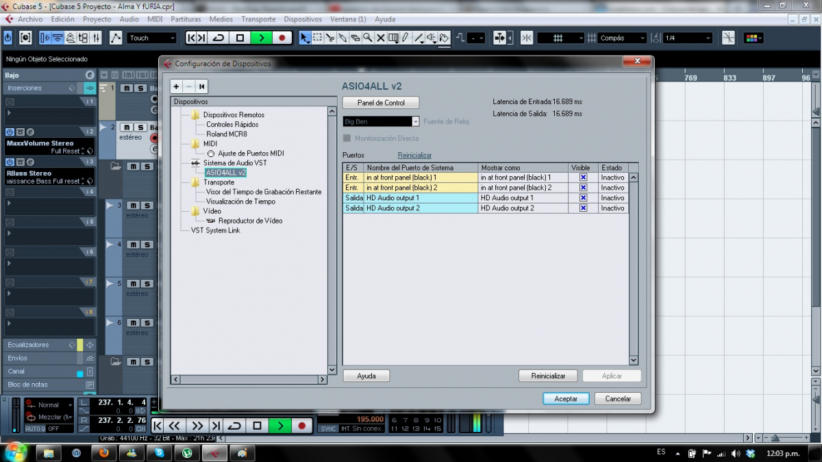Select the Range Selection tool
Screen dimensions: 822x462
coord(317,38)
